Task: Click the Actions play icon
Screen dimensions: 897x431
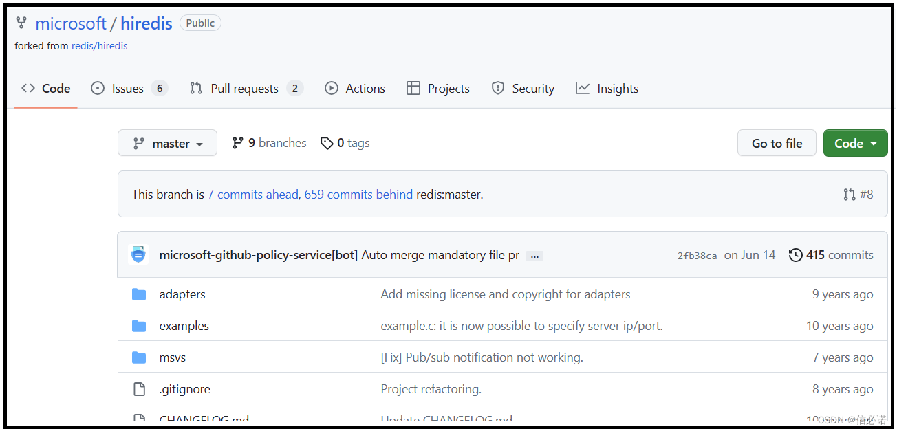Action: (332, 88)
